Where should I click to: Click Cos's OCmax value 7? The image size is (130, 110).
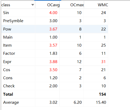pyautogui.click(x=80, y=70)
